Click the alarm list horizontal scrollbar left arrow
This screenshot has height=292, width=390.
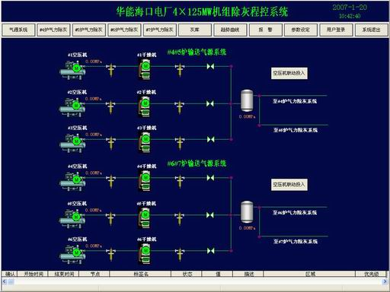(5, 281)
